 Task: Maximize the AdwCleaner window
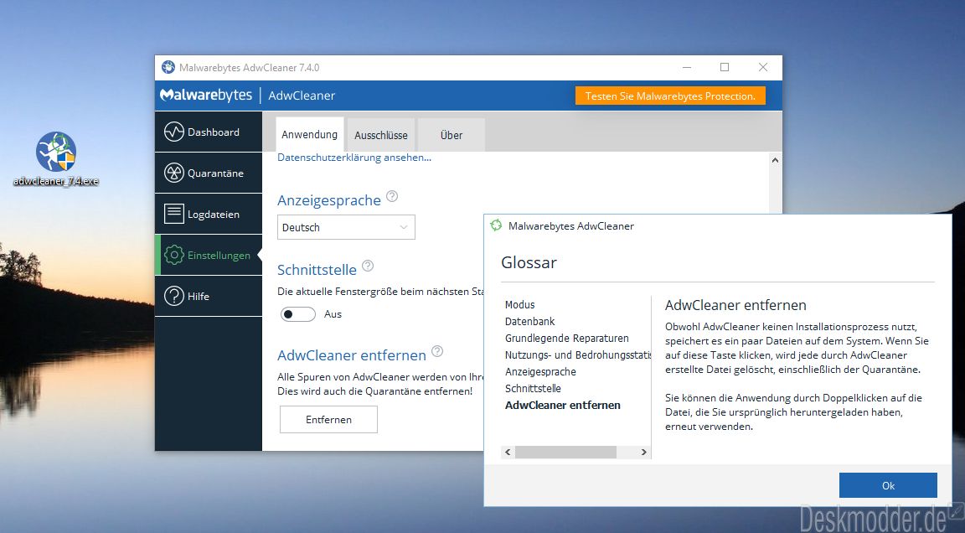[725, 67]
